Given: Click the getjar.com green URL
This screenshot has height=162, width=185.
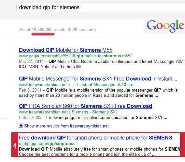Looking at the screenshot, I should tap(75, 56).
